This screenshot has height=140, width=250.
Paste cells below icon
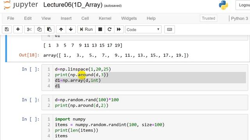[49, 30]
